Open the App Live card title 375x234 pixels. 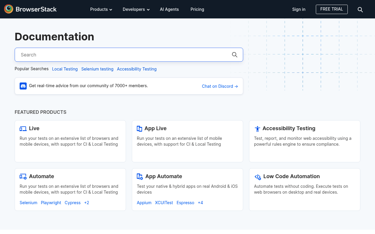pos(156,128)
